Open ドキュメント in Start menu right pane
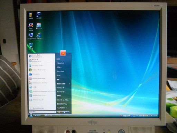This screenshot has width=177, height=133. pos(60,63)
